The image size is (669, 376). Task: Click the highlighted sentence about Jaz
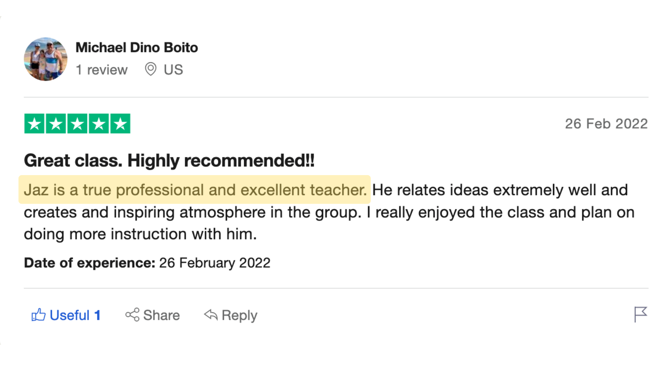[x=195, y=190]
